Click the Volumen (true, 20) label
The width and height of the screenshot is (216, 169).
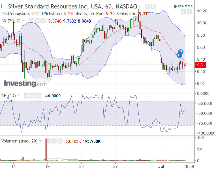(x=20, y=141)
